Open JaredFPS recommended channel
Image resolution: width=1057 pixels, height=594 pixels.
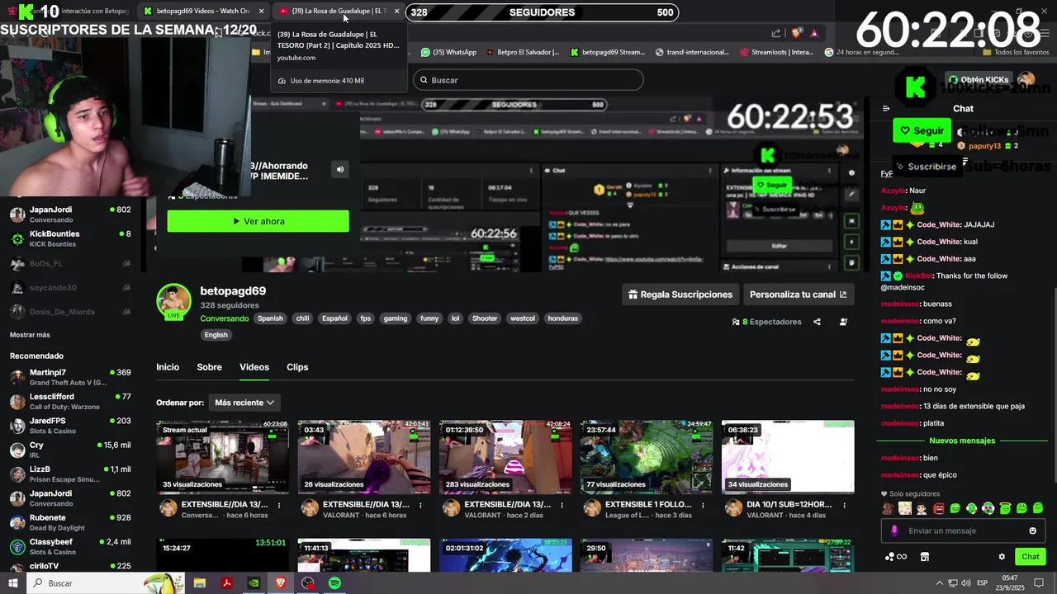70,426
